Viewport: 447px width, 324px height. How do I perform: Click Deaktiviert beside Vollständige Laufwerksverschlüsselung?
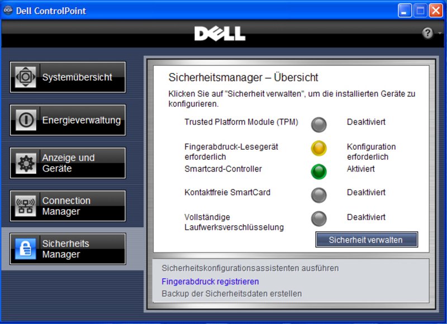click(366, 217)
